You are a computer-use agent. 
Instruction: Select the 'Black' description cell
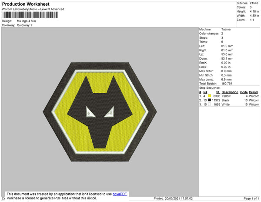click(225, 100)
